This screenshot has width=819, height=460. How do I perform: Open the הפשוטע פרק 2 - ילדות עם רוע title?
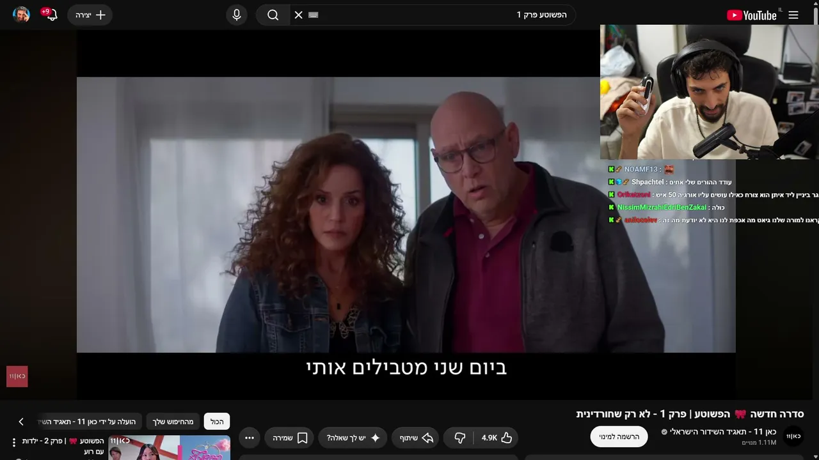tap(63, 446)
